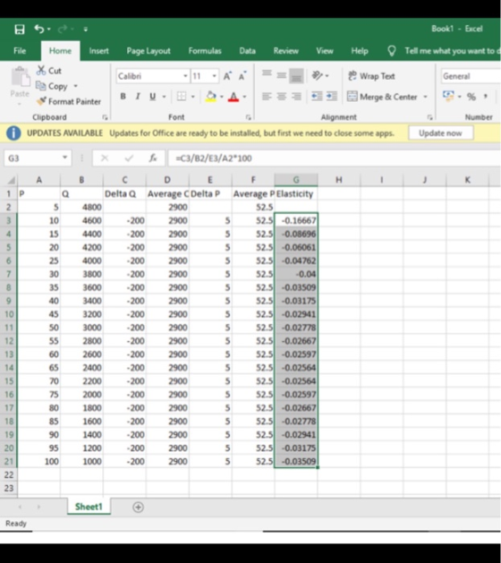The image size is (501, 563).
Task: Click the Undo arrow icon
Action: point(38,29)
